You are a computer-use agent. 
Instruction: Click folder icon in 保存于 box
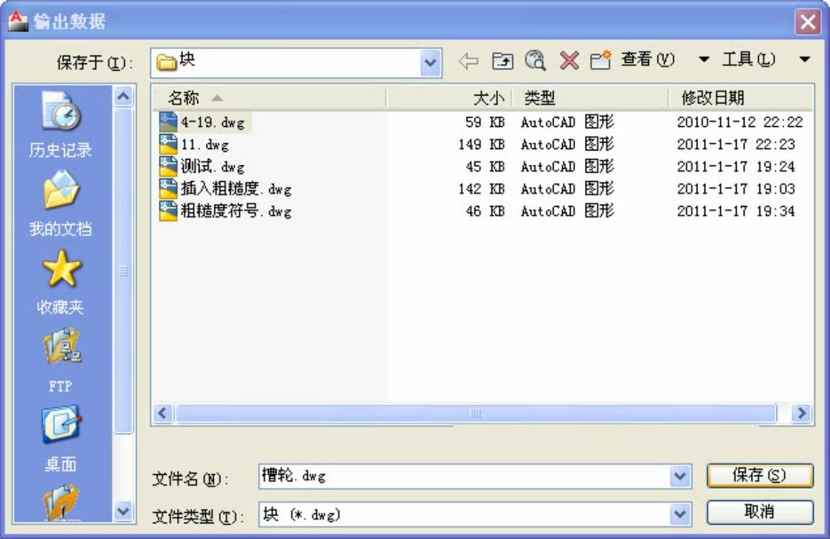(x=166, y=63)
